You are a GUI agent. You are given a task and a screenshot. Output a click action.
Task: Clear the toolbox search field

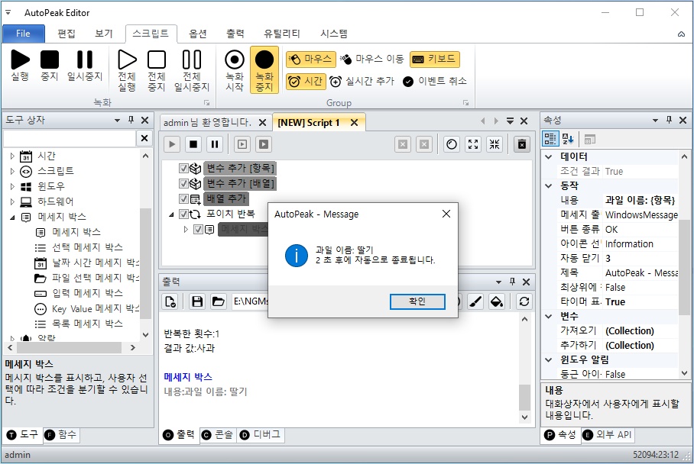pos(144,138)
